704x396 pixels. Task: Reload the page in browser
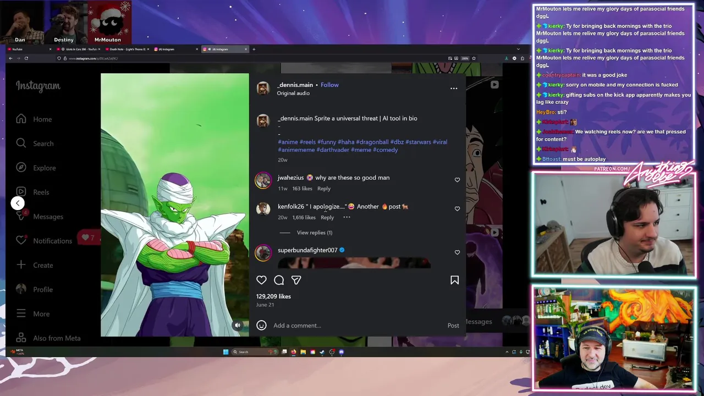click(x=26, y=58)
